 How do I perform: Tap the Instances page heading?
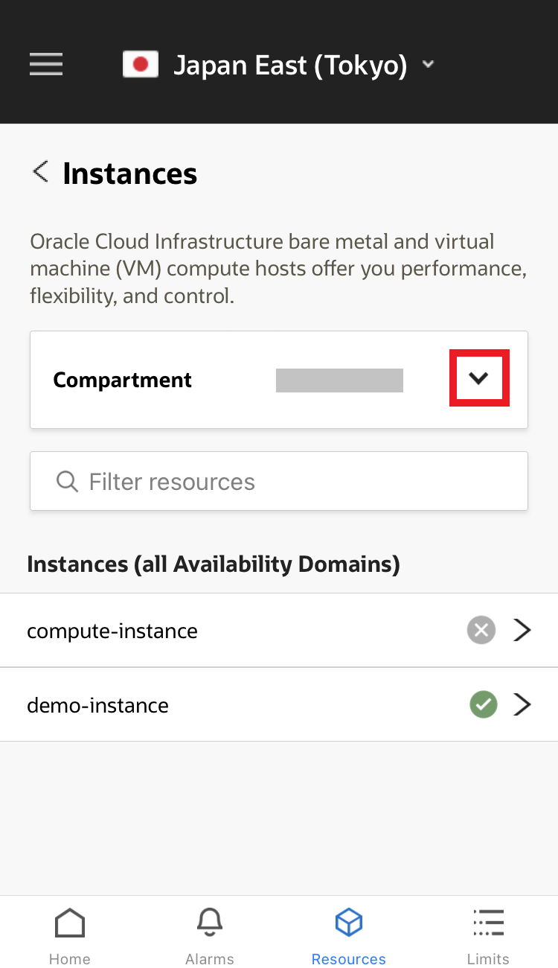click(130, 173)
